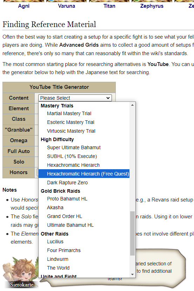
Task: Open the Content 'Please Select' dropdown
Action: (75, 98)
